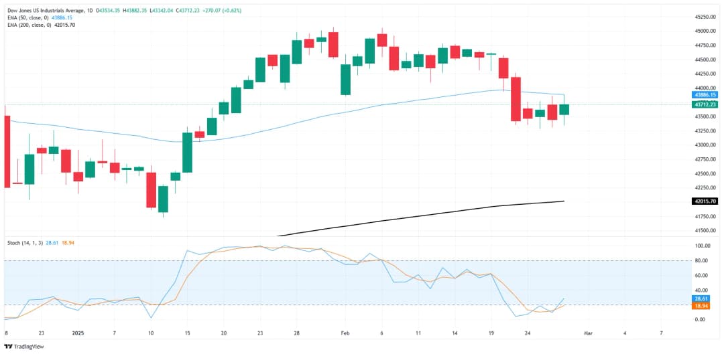Click the 45000.00 level on the price axis
This screenshot has height=354, width=724.
pyautogui.click(x=705, y=31)
